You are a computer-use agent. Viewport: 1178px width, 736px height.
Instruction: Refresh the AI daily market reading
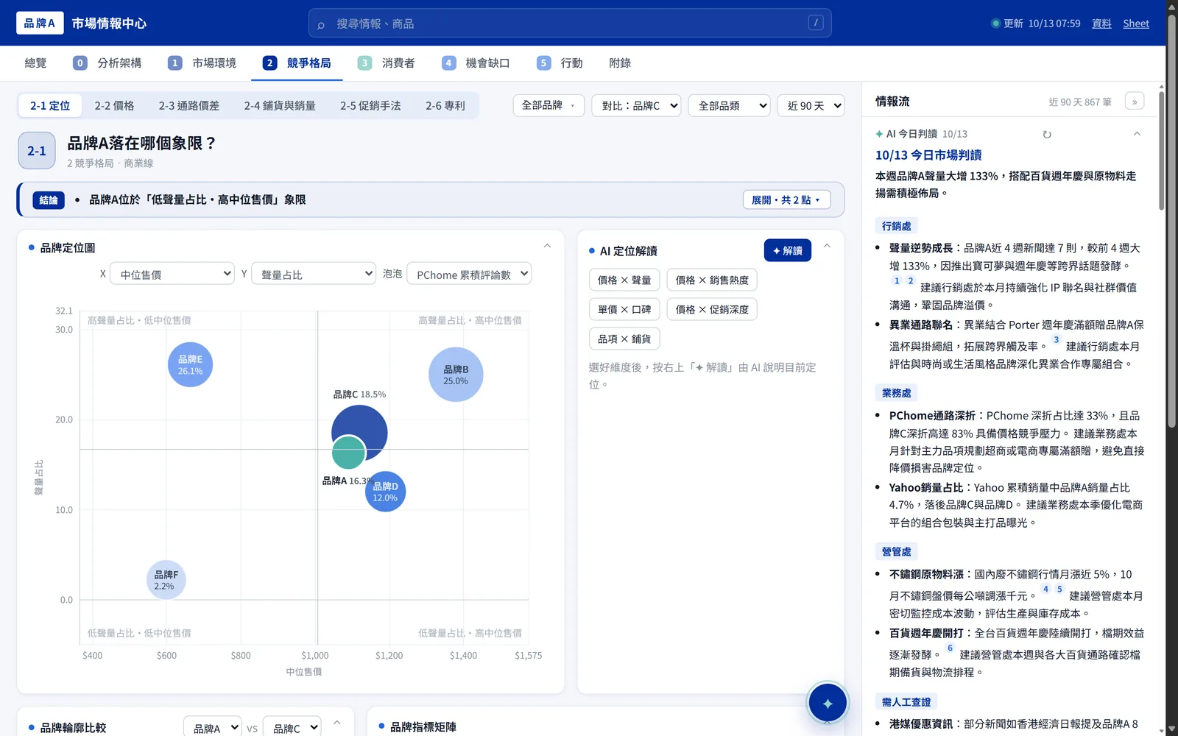(1047, 135)
